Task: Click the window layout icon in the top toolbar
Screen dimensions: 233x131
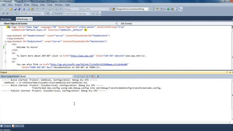Action: (176, 9)
